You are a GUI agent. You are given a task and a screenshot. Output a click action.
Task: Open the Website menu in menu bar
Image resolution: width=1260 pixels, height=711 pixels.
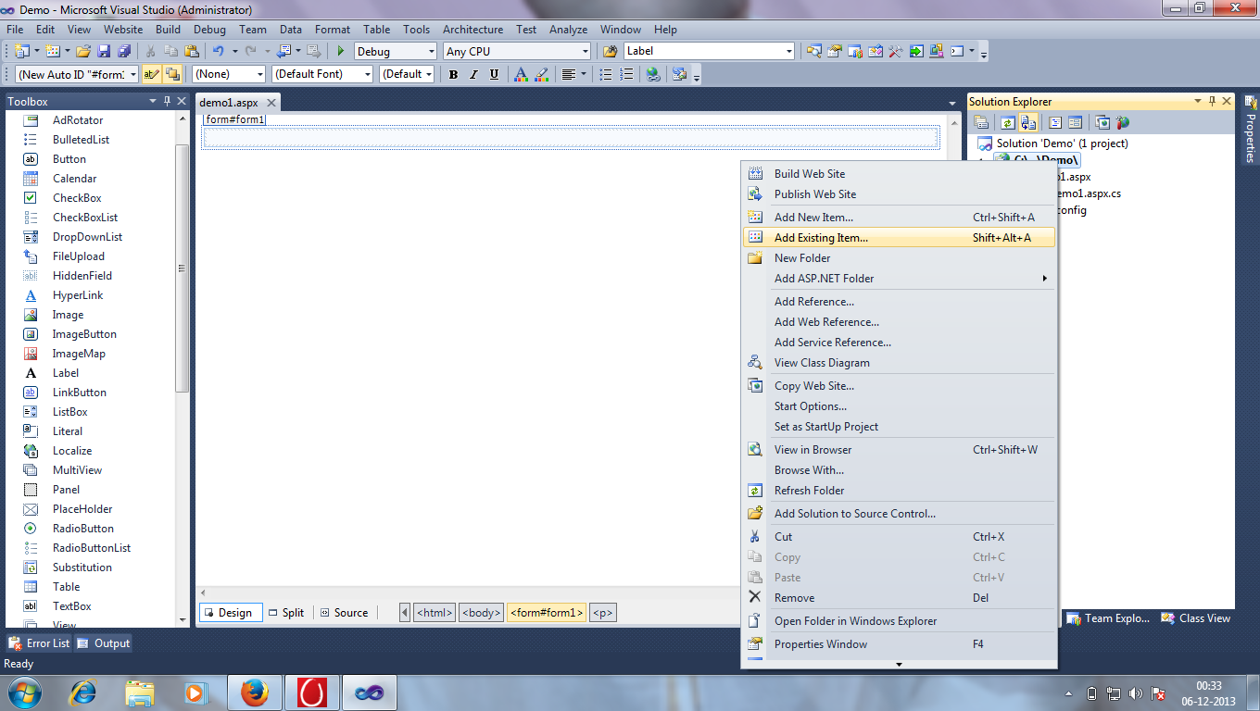(122, 30)
